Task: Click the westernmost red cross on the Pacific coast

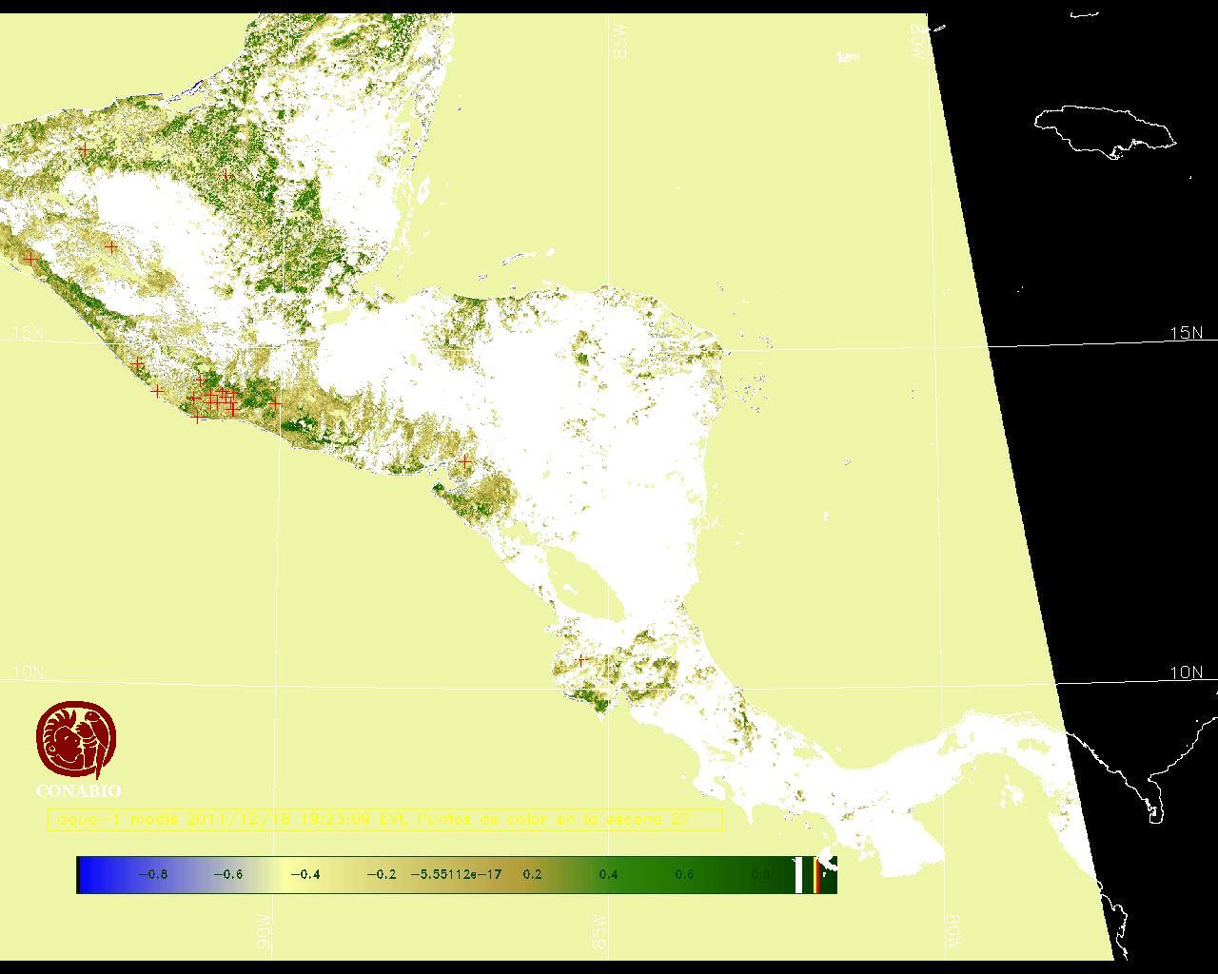Action: (x=30, y=259)
